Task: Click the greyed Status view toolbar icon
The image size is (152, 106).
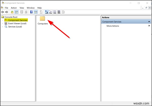Action: [63, 12]
